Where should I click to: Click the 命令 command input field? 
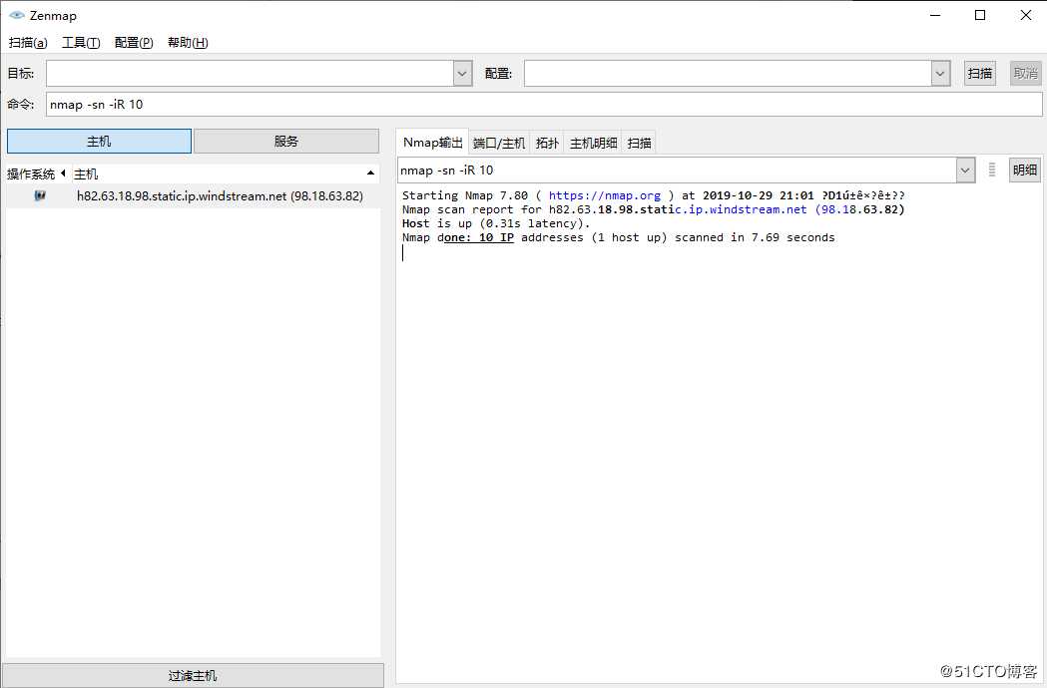click(x=544, y=104)
